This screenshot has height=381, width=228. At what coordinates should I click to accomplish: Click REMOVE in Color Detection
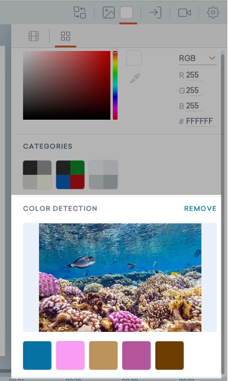(x=200, y=208)
